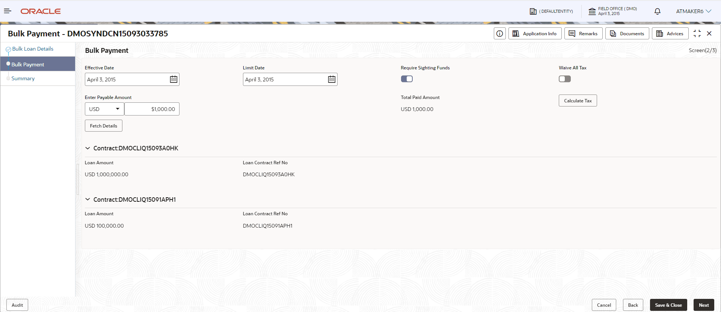The width and height of the screenshot is (721, 312).
Task: Click the Audit button
Action: [x=17, y=305]
